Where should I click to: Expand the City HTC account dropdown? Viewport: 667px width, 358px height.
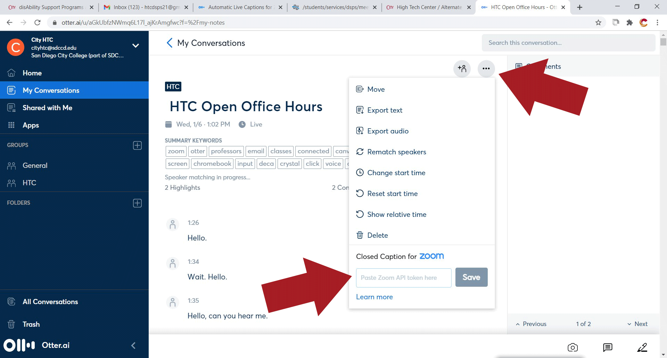click(x=135, y=46)
